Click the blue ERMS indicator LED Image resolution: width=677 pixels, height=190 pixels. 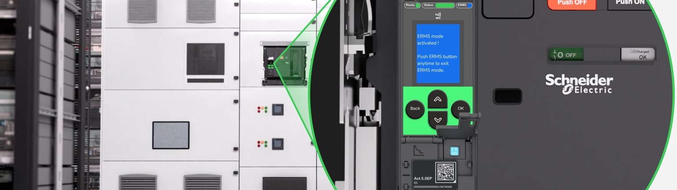(x=470, y=5)
